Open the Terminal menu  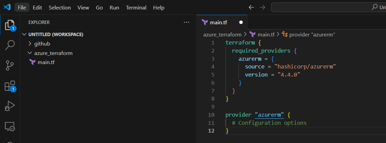pos(136,8)
